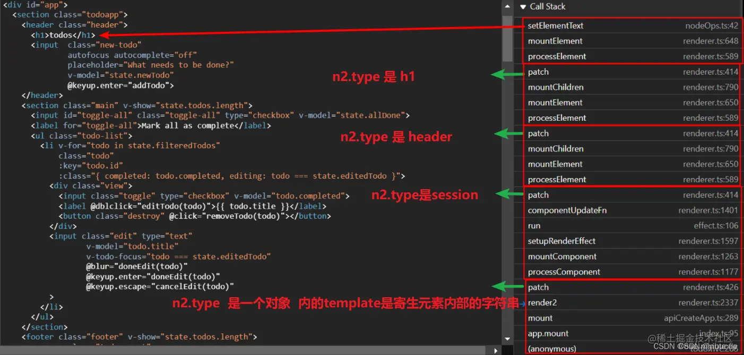This screenshot has width=744, height=355.
Task: Click the placeholder "What needs to be done?" line
Action: pyautogui.click(x=151, y=65)
